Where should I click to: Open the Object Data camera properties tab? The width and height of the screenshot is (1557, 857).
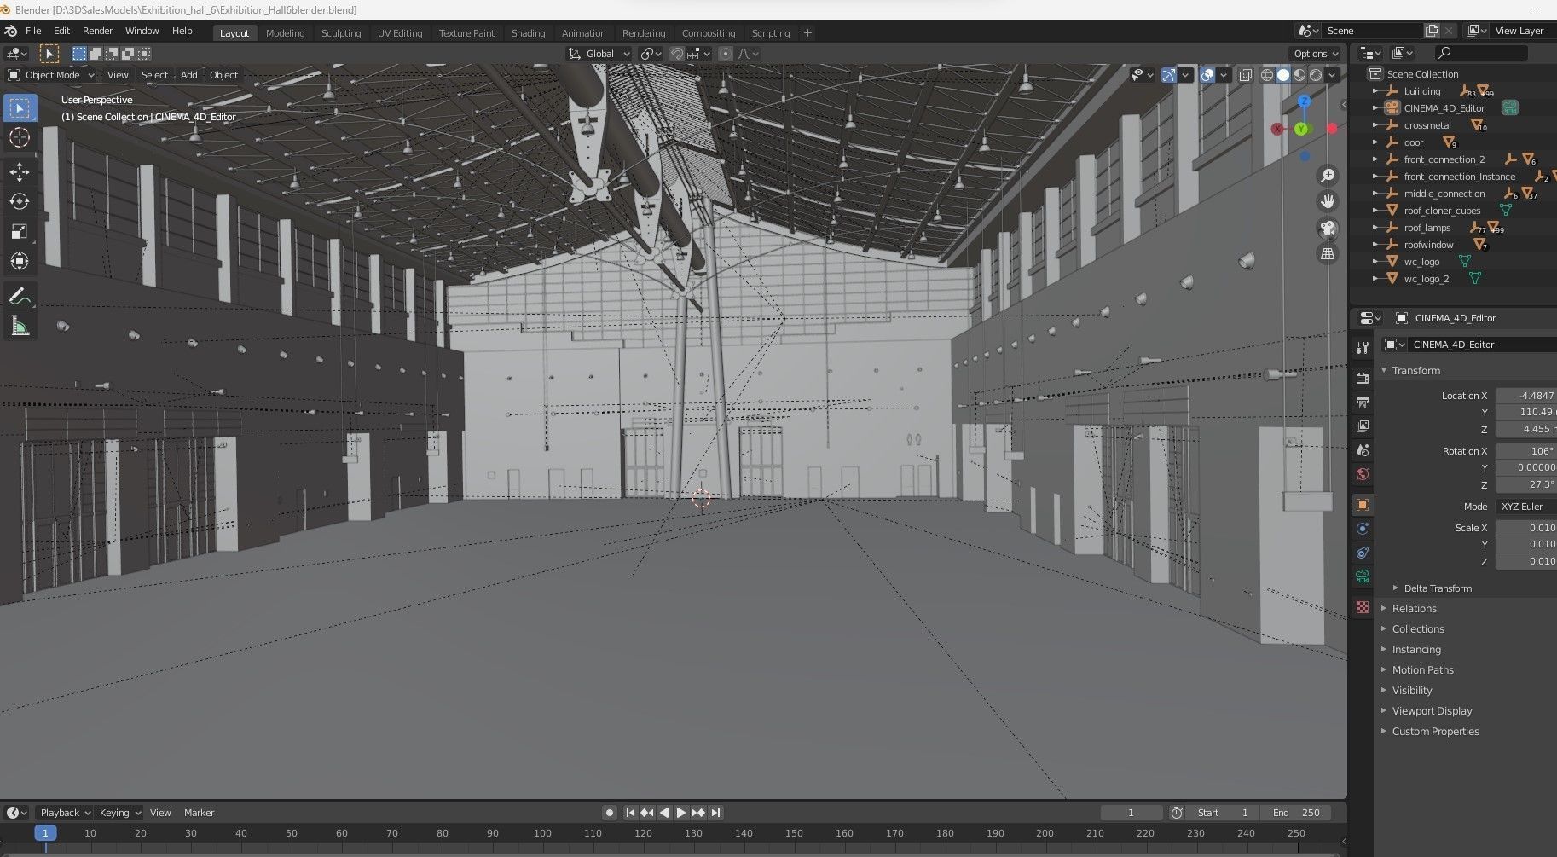point(1363,576)
